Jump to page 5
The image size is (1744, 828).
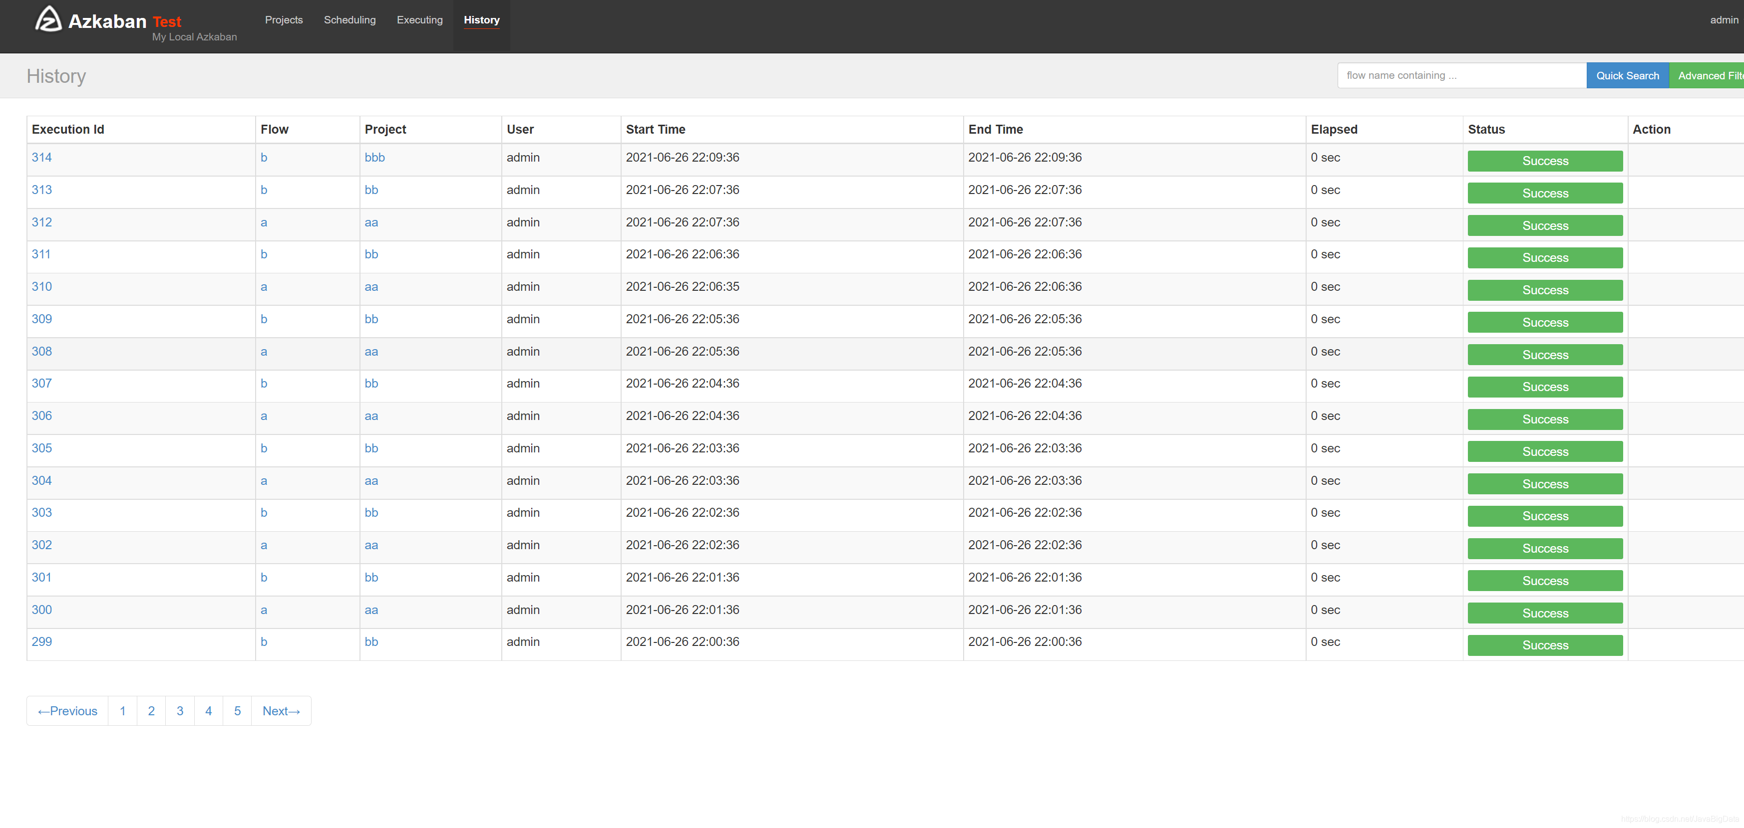(x=237, y=711)
